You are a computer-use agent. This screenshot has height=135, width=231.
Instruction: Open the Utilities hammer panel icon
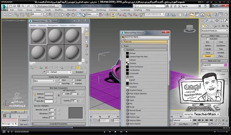click(x=226, y=21)
